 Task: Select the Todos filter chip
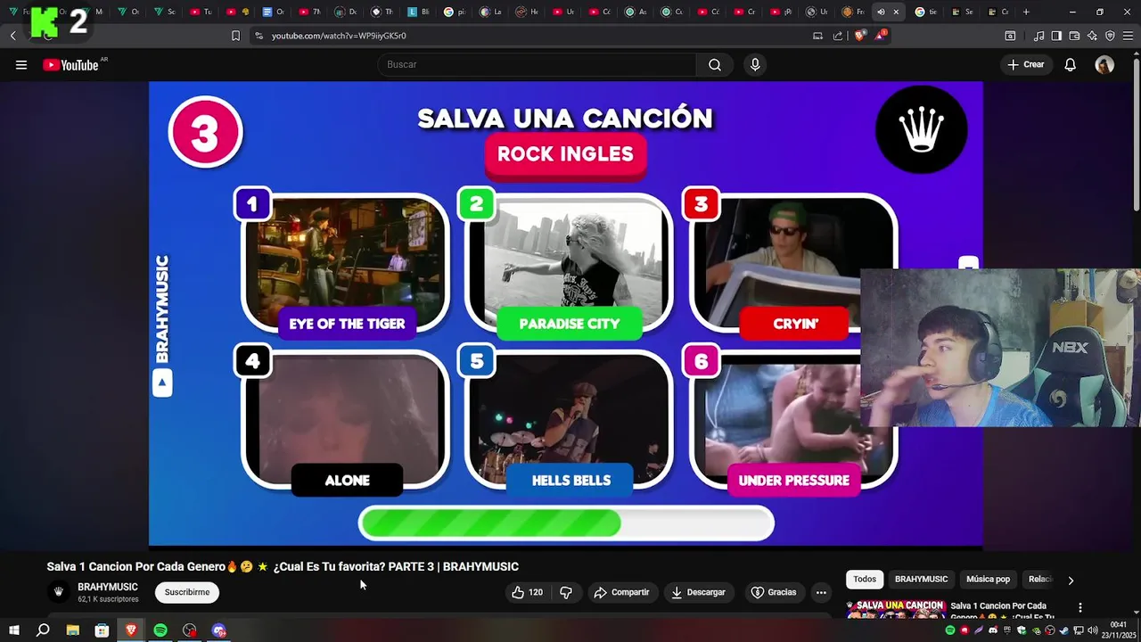865,579
